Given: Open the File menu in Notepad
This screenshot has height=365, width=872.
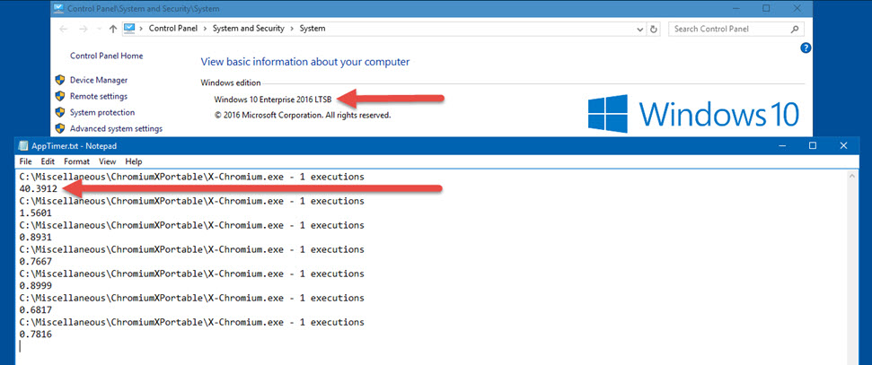Looking at the screenshot, I should [25, 161].
